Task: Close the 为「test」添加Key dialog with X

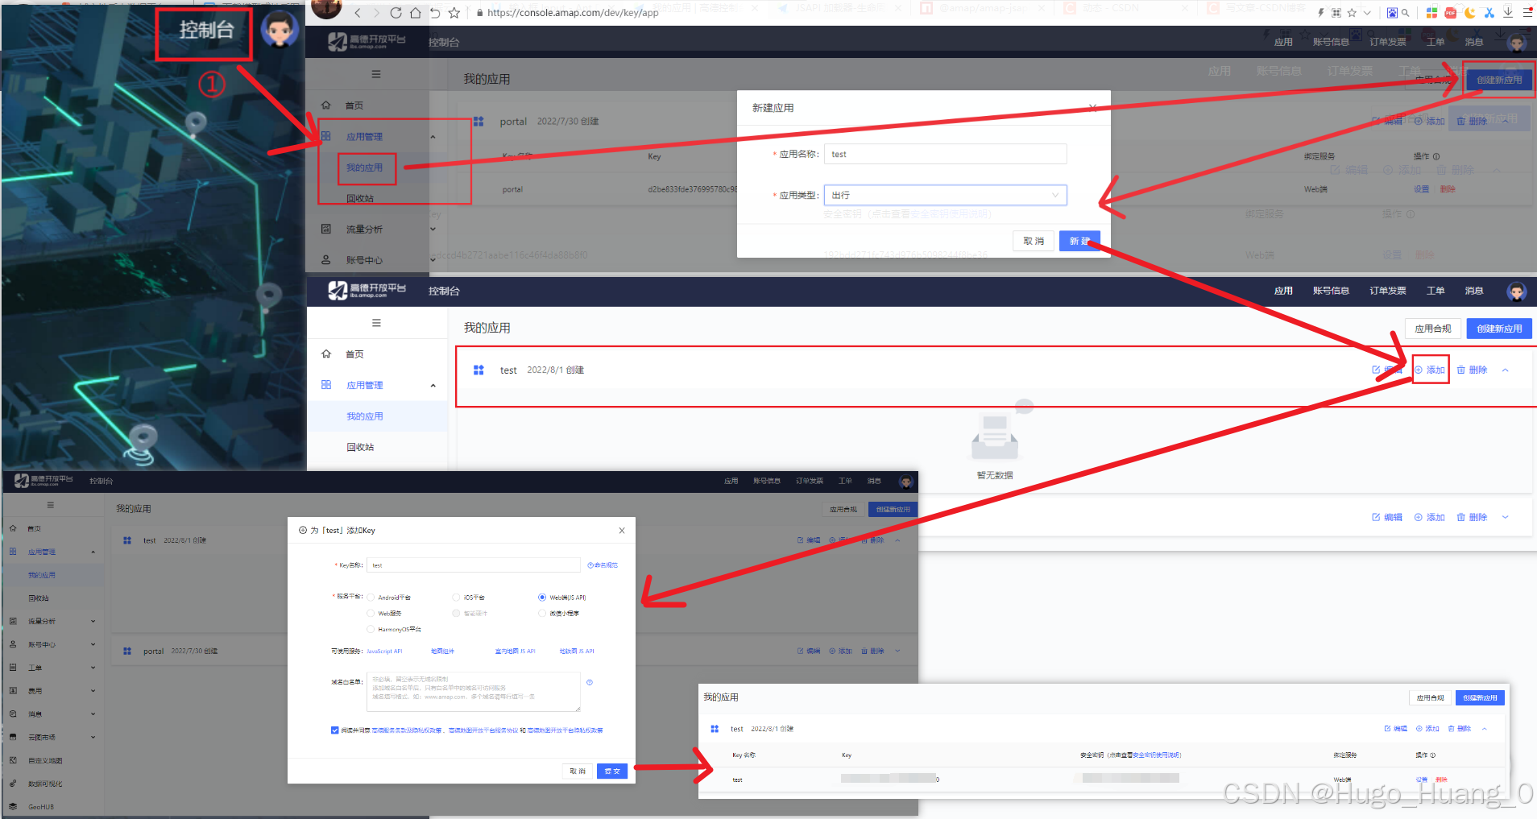Action: (x=622, y=531)
